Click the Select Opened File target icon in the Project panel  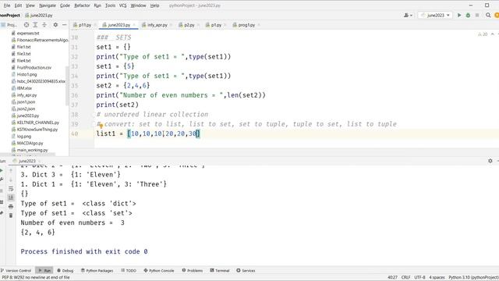[27, 25]
